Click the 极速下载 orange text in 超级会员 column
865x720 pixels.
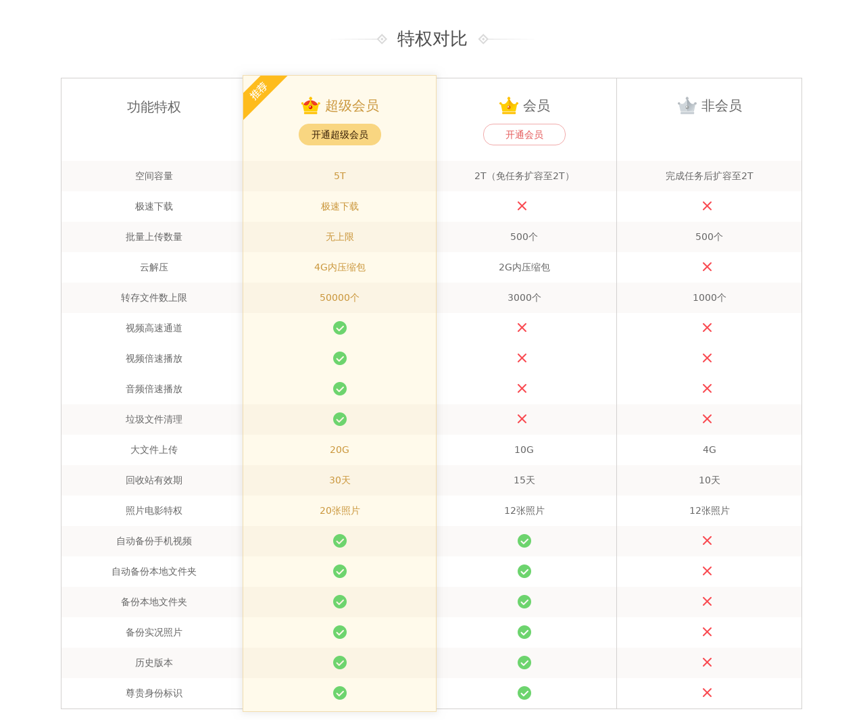point(340,206)
